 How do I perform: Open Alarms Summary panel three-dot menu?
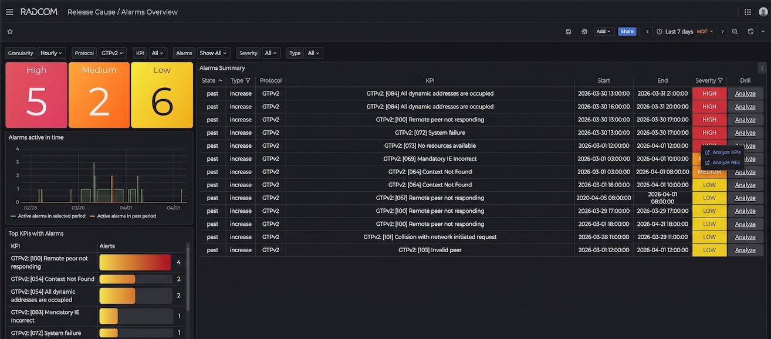click(762, 68)
